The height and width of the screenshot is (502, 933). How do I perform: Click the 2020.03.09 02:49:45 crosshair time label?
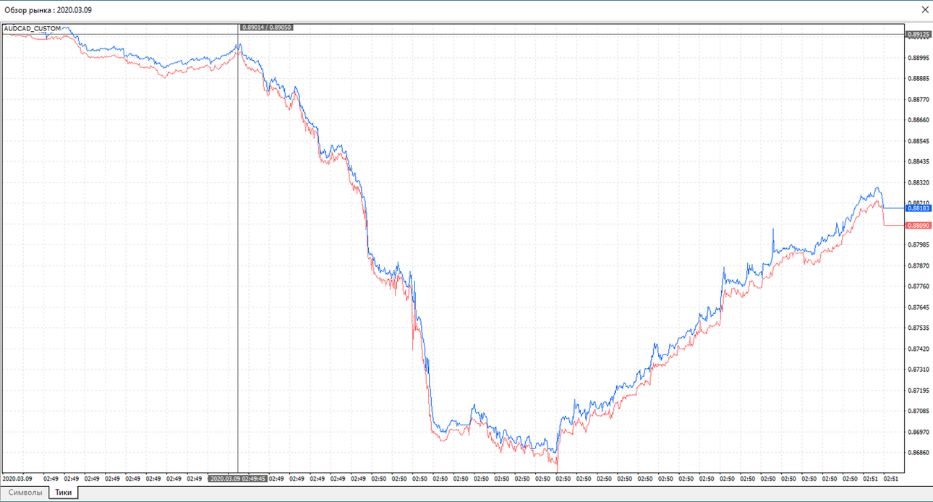pyautogui.click(x=238, y=479)
